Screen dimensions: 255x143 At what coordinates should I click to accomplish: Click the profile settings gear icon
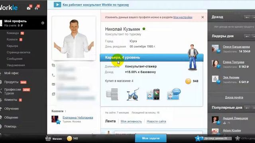point(43,23)
